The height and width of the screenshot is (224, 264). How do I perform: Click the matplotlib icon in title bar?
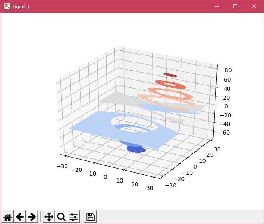[7, 7]
